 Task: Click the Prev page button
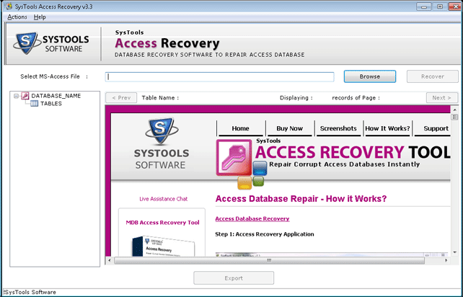pyautogui.click(x=121, y=98)
